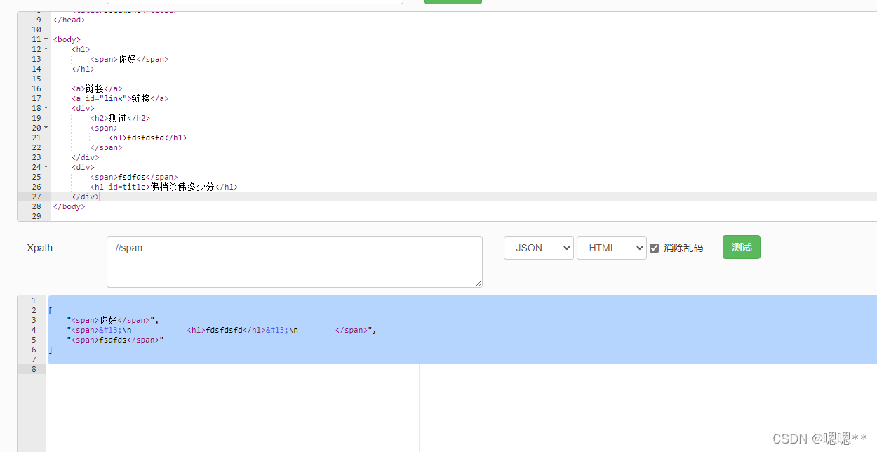
Task: Open the JSON output format dropdown
Action: point(539,248)
